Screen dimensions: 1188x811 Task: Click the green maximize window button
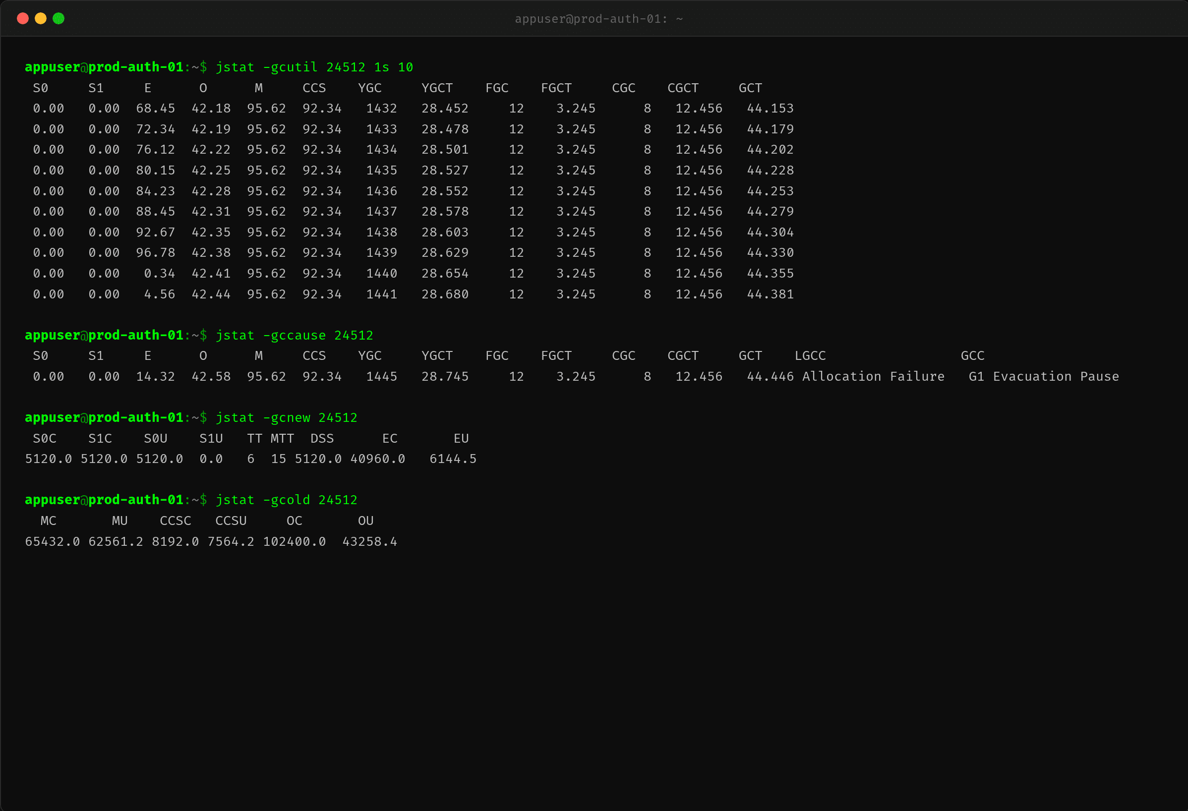[x=59, y=18]
